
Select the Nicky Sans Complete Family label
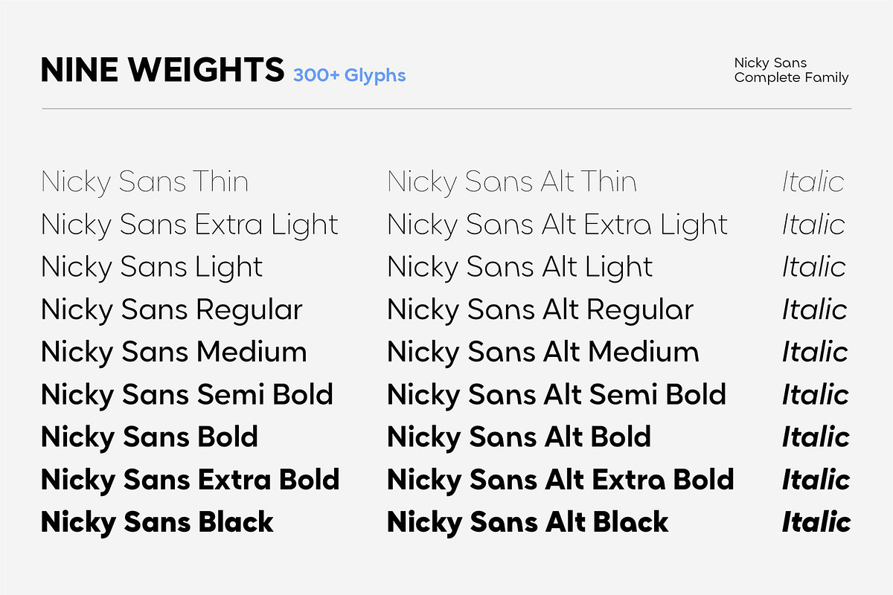(791, 70)
